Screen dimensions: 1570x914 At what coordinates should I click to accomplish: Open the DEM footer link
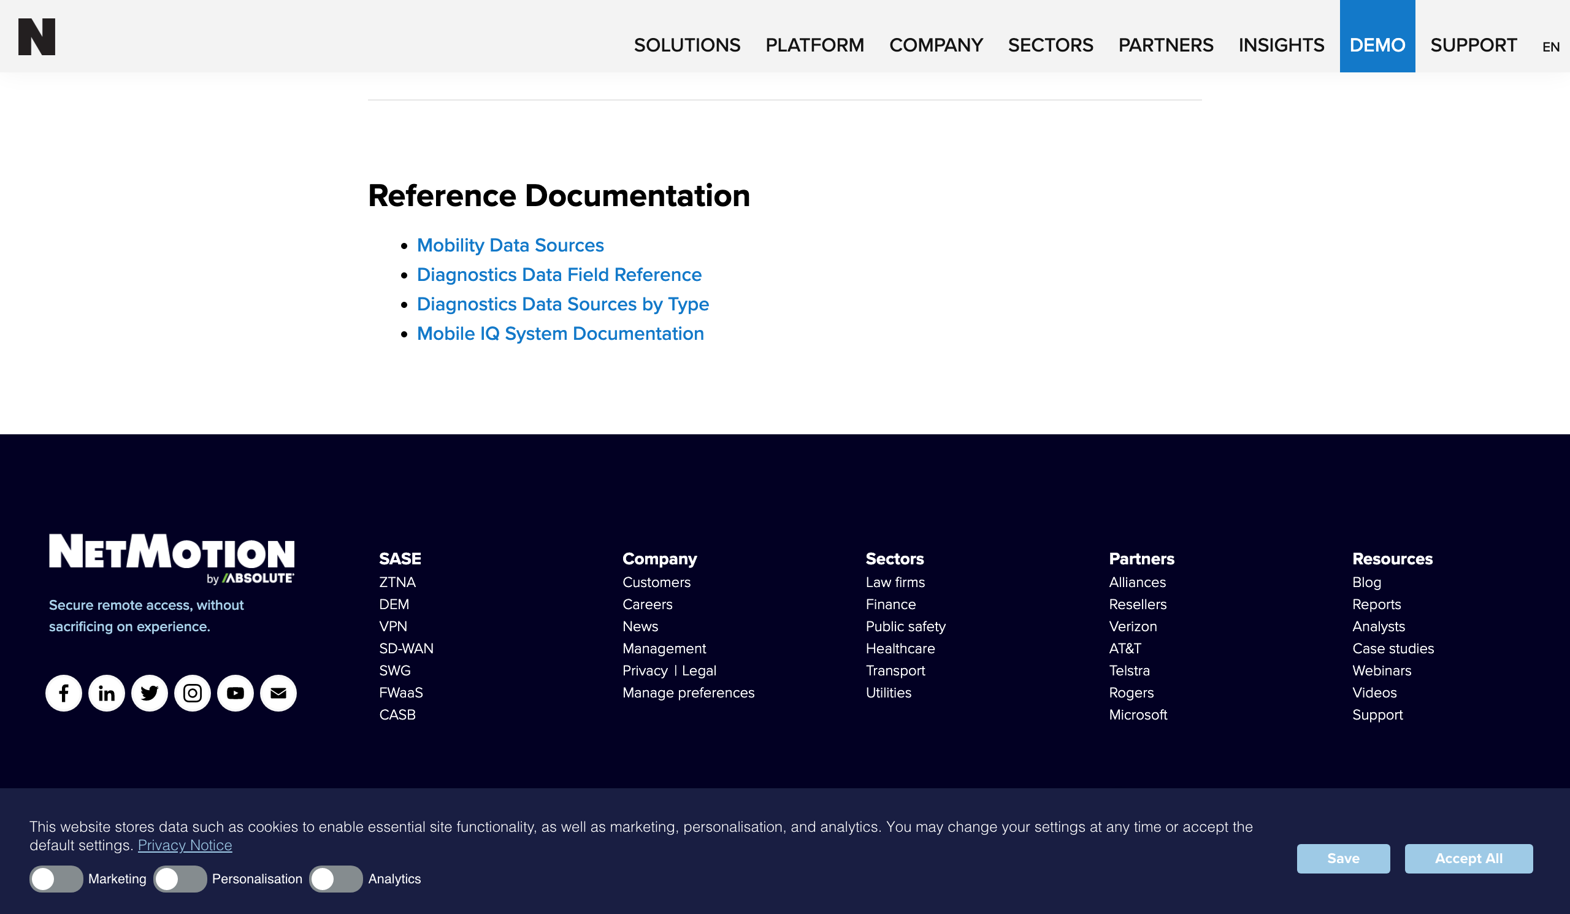click(x=394, y=604)
